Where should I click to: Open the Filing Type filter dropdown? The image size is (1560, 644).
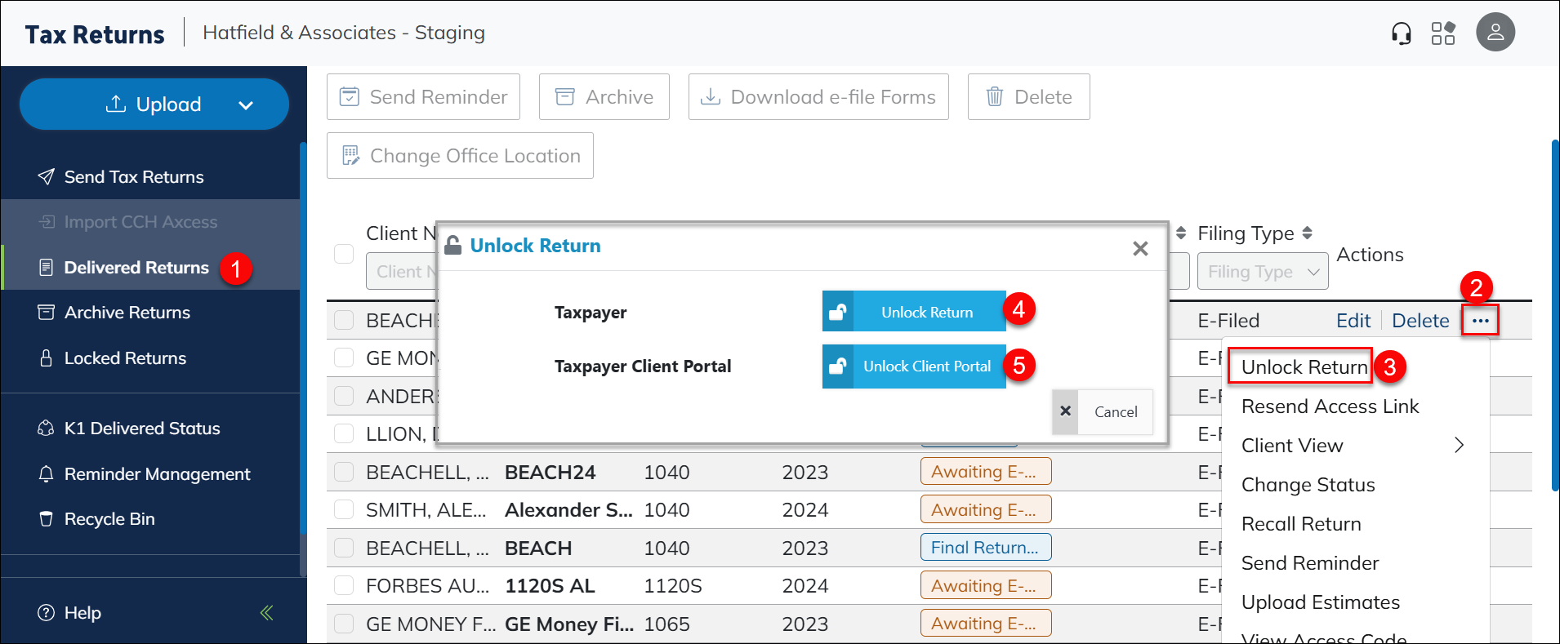pyautogui.click(x=1262, y=272)
